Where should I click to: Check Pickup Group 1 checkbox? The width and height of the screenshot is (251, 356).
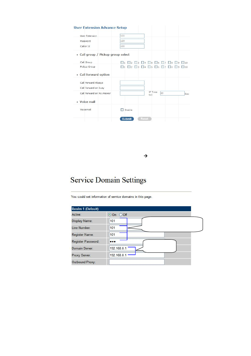pos(122,67)
